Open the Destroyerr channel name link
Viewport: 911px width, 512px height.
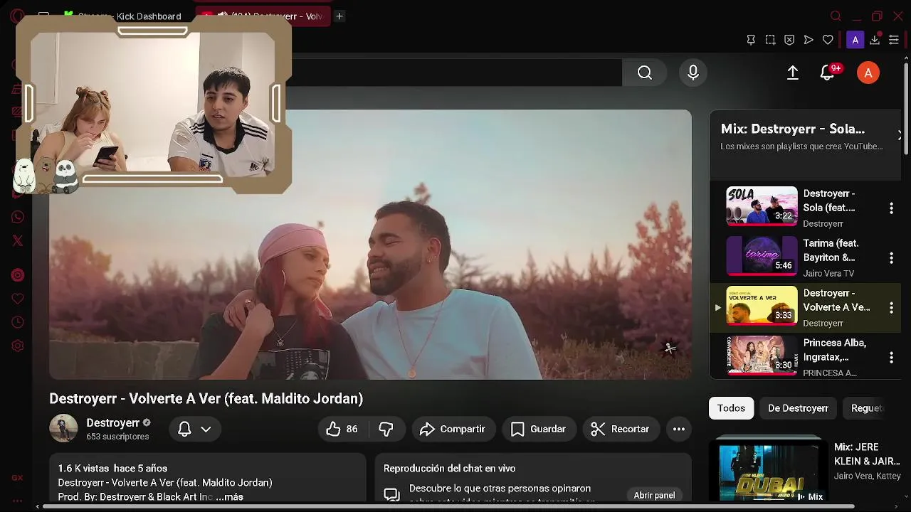[x=112, y=422]
